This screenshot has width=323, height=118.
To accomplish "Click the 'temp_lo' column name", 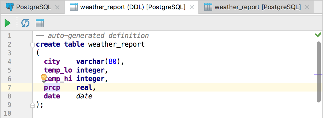I will 58,70.
